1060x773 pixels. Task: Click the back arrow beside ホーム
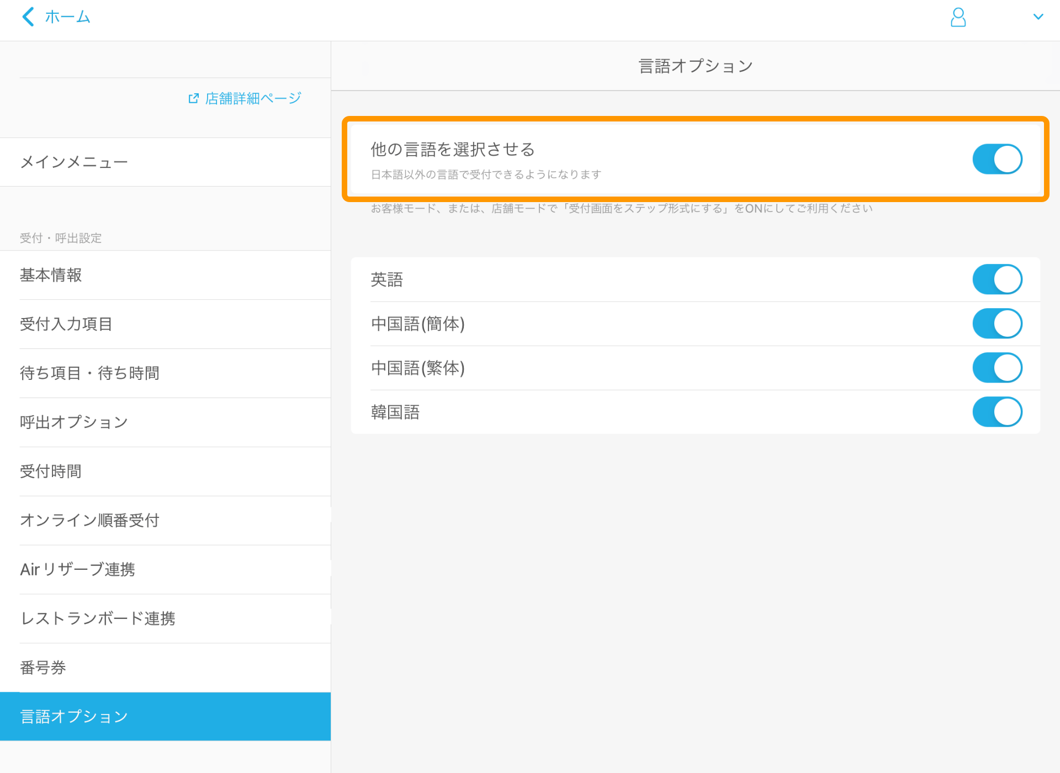(28, 17)
